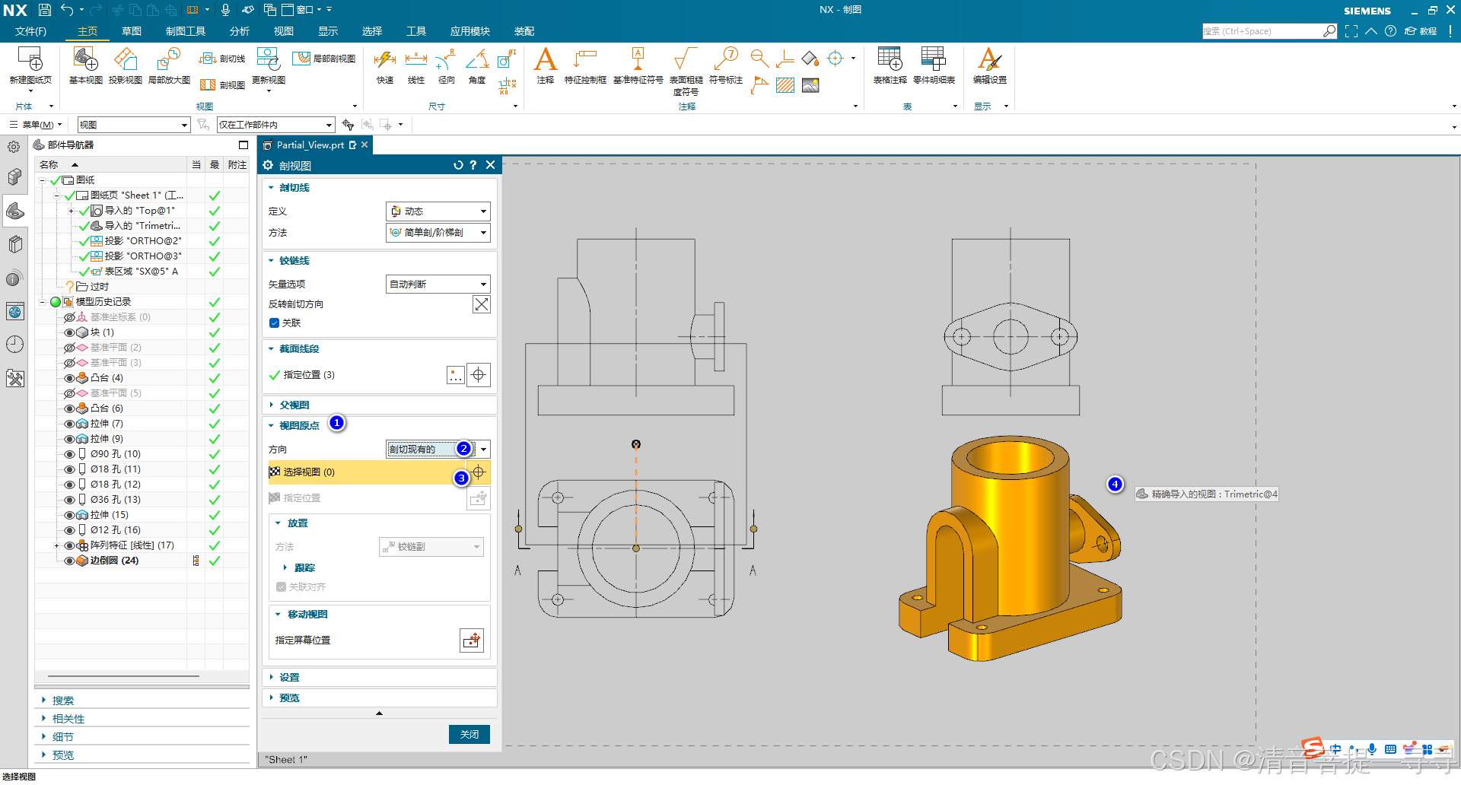Image resolution: width=1461 pixels, height=785 pixels.
Task: Open the 方法 简单剖/阶梯剖 dropdown
Action: click(438, 233)
